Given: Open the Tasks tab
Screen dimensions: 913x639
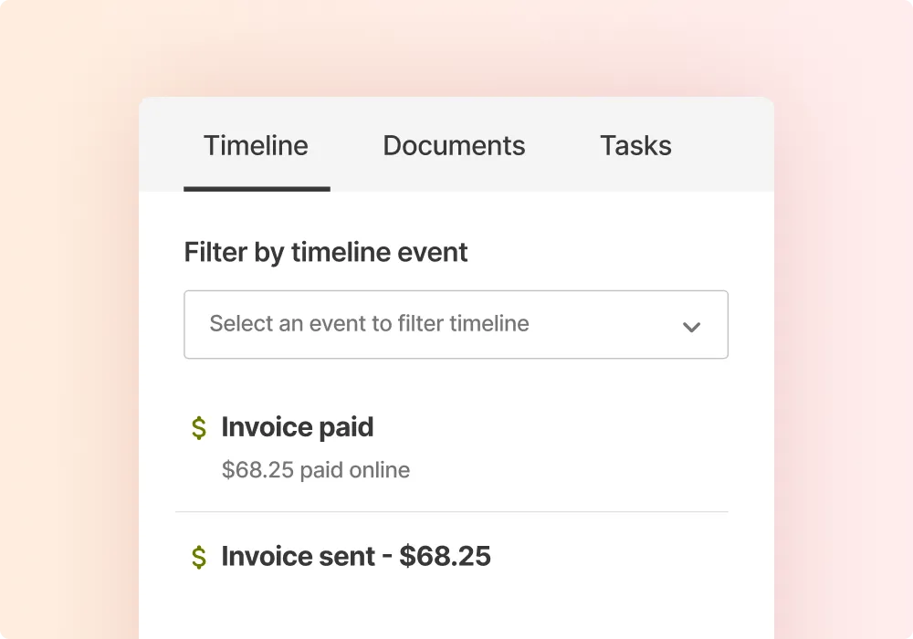Looking at the screenshot, I should [x=635, y=146].
